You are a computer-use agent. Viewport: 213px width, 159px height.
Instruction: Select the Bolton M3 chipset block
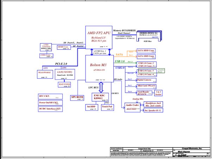click(x=100, y=69)
